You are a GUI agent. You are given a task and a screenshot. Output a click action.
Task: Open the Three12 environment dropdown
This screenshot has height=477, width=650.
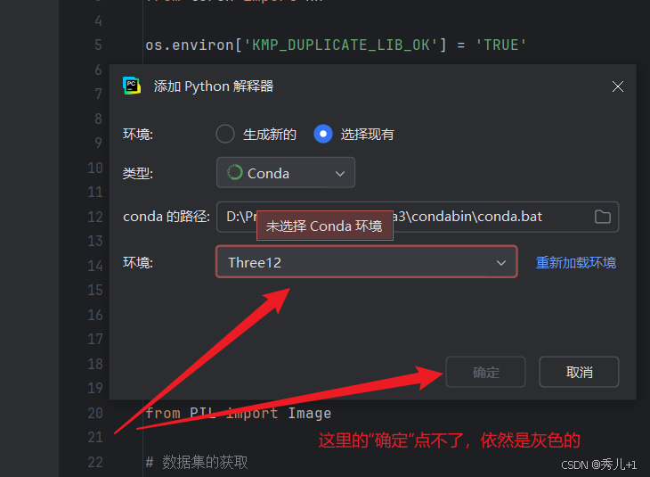[367, 262]
